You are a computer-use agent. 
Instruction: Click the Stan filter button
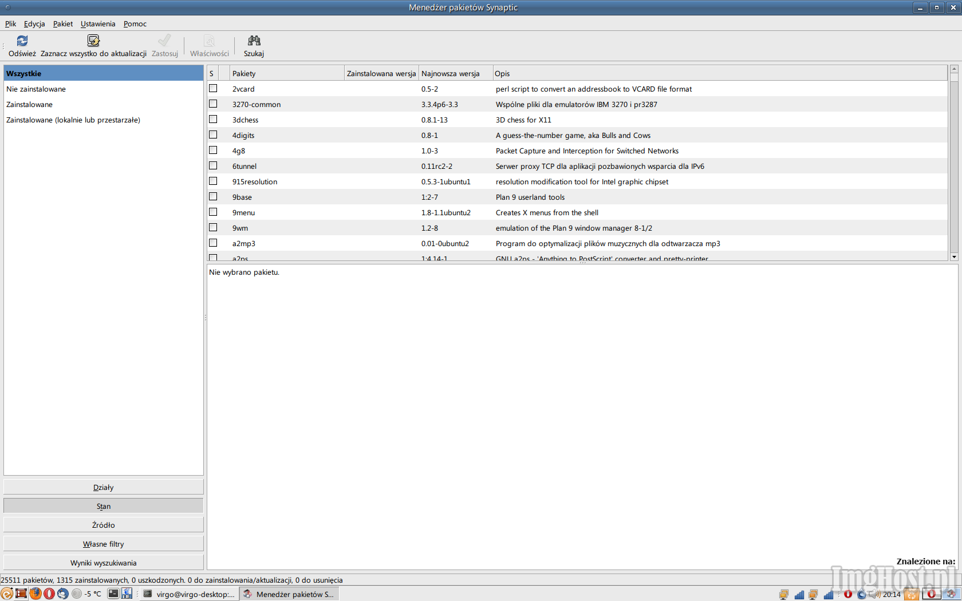click(x=104, y=506)
